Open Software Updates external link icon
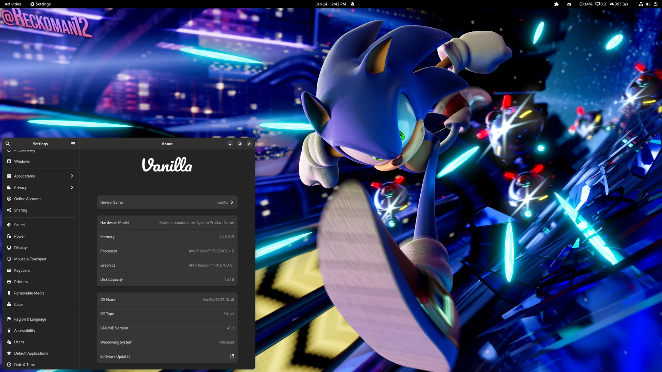This screenshot has height=372, width=662. (232, 356)
